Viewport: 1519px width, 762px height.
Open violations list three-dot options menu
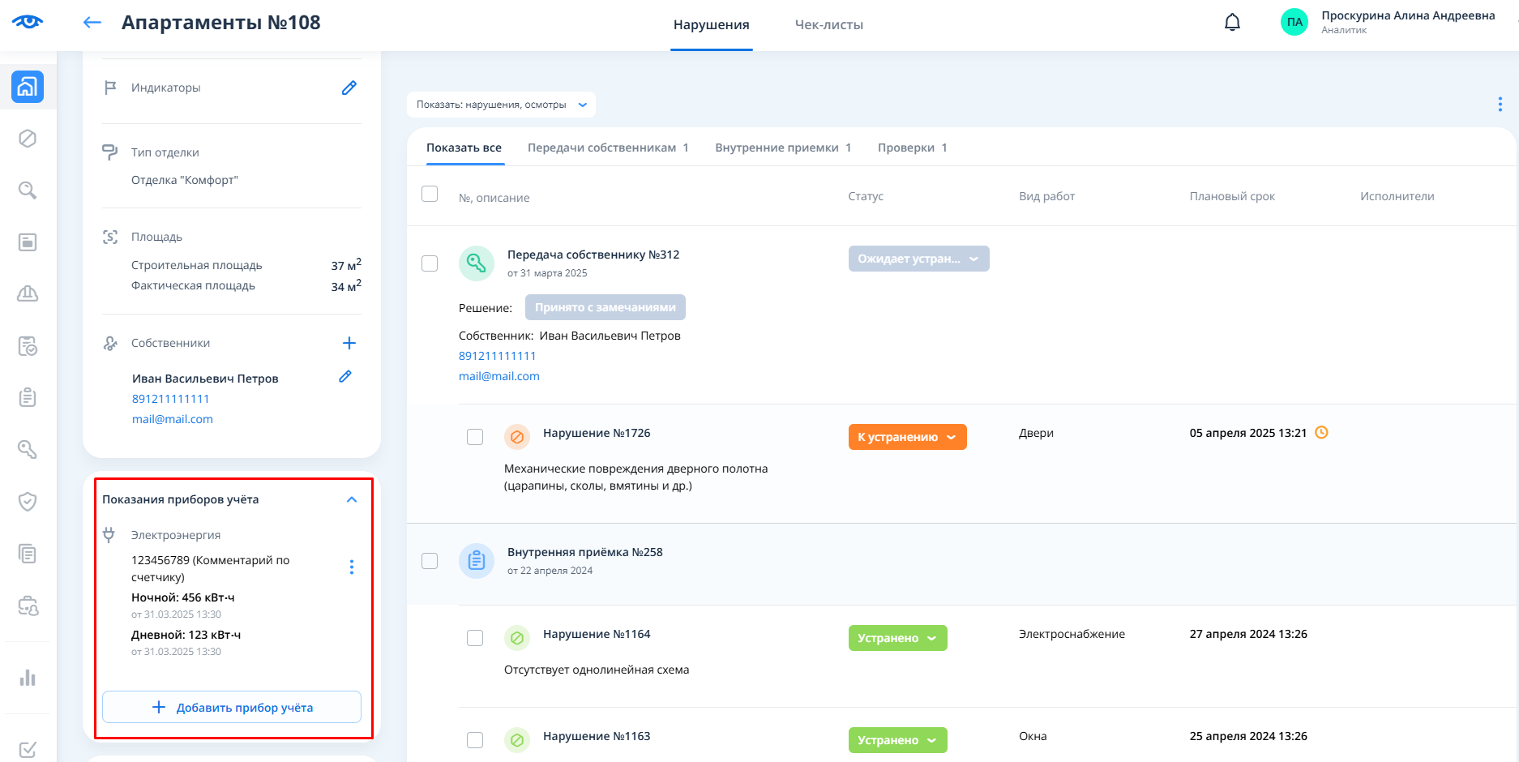pos(1500,105)
